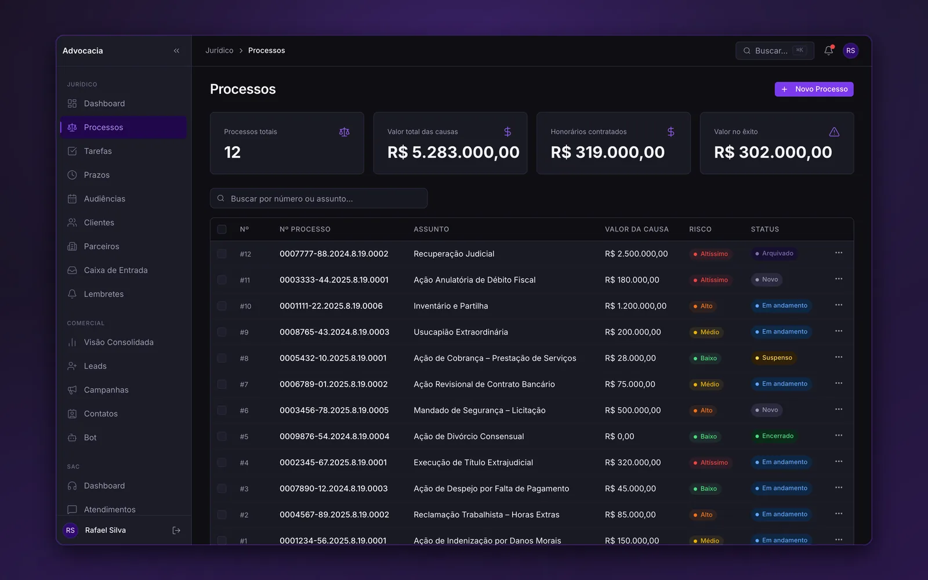Viewport: 928px width, 580px height.
Task: Select checkbox for process #9
Action: pos(222,332)
